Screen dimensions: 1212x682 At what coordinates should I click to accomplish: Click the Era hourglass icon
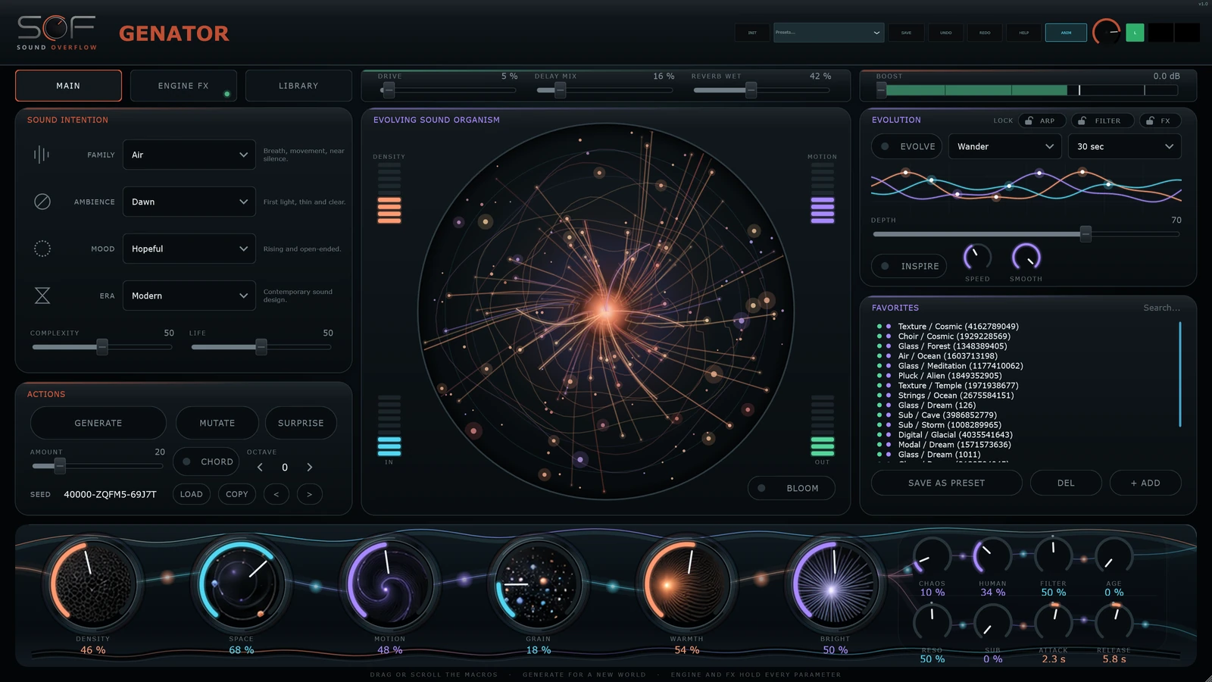pos(42,296)
